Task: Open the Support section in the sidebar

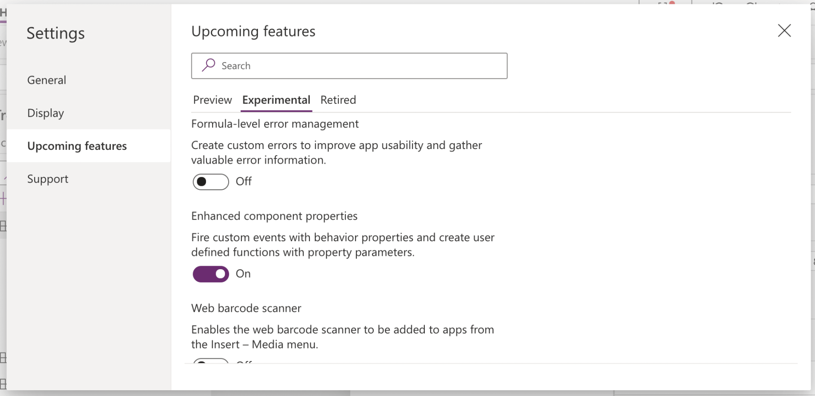Action: pyautogui.click(x=48, y=179)
